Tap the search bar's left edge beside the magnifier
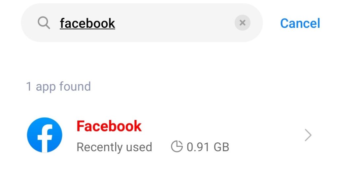Image resolution: width=338 pixels, height=174 pixels. click(29, 23)
